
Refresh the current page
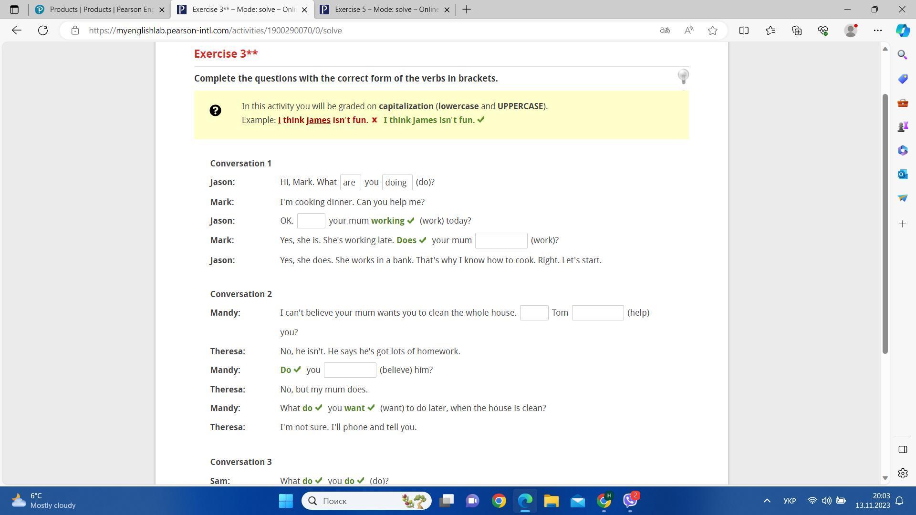click(x=43, y=31)
